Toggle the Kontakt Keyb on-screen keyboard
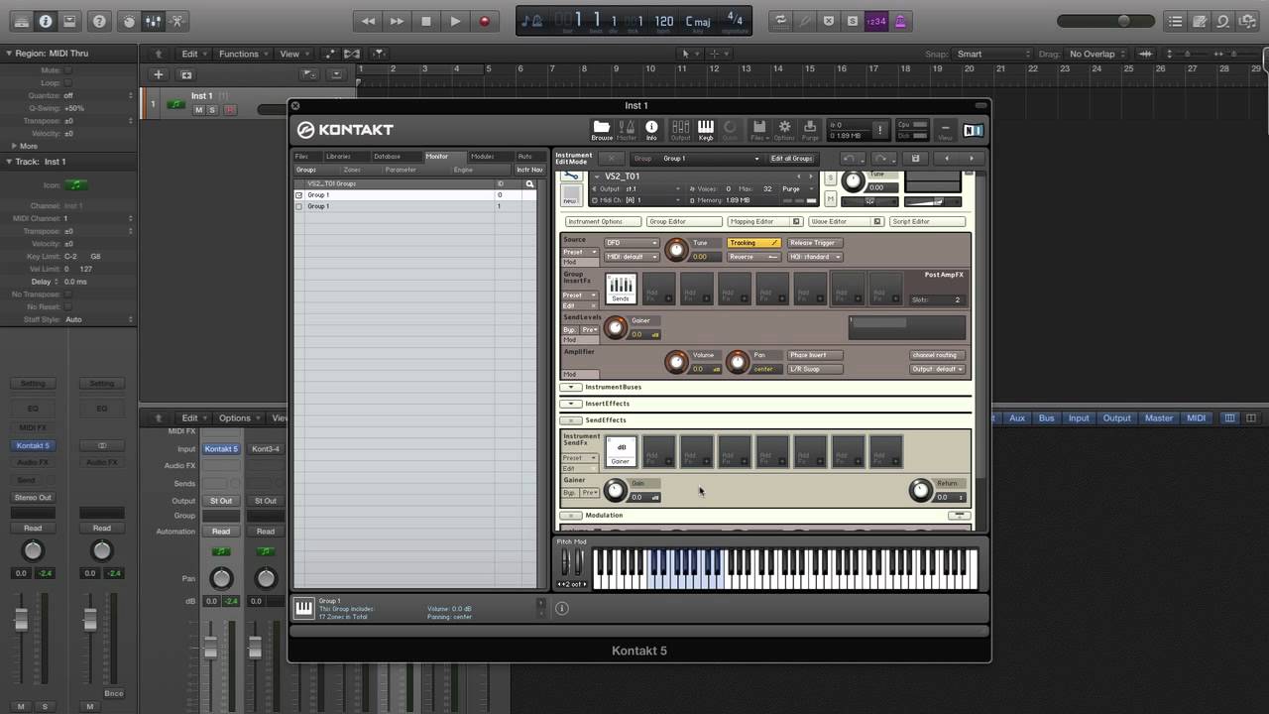The width and height of the screenshot is (1269, 714). coord(706,130)
